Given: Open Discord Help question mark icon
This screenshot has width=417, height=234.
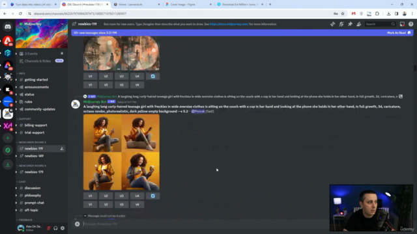Looking at the screenshot, I should point(410,24).
